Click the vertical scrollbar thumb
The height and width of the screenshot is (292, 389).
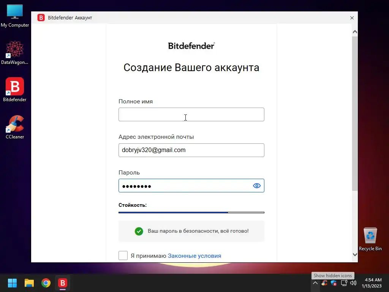coord(355,114)
